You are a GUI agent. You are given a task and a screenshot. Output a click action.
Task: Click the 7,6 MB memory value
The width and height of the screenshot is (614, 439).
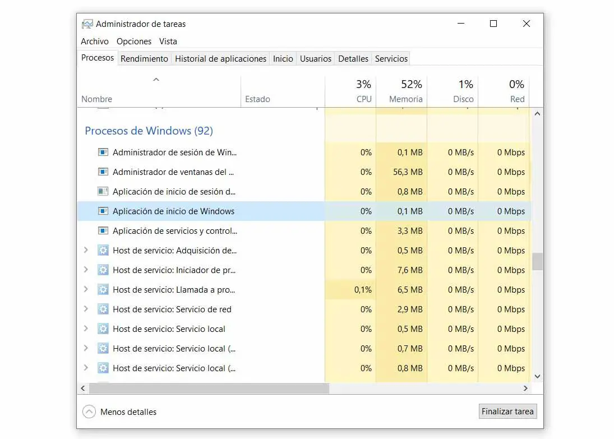(410, 270)
